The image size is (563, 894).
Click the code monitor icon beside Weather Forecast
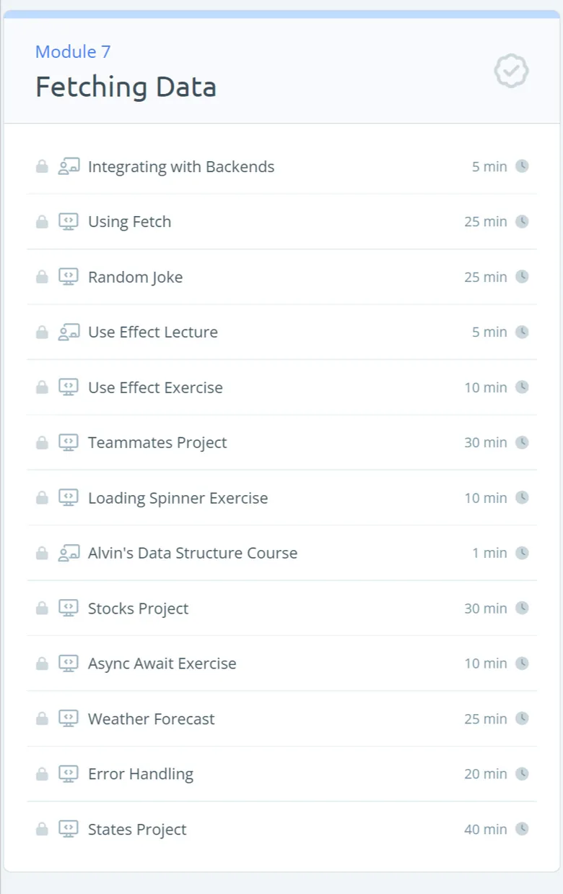point(69,719)
